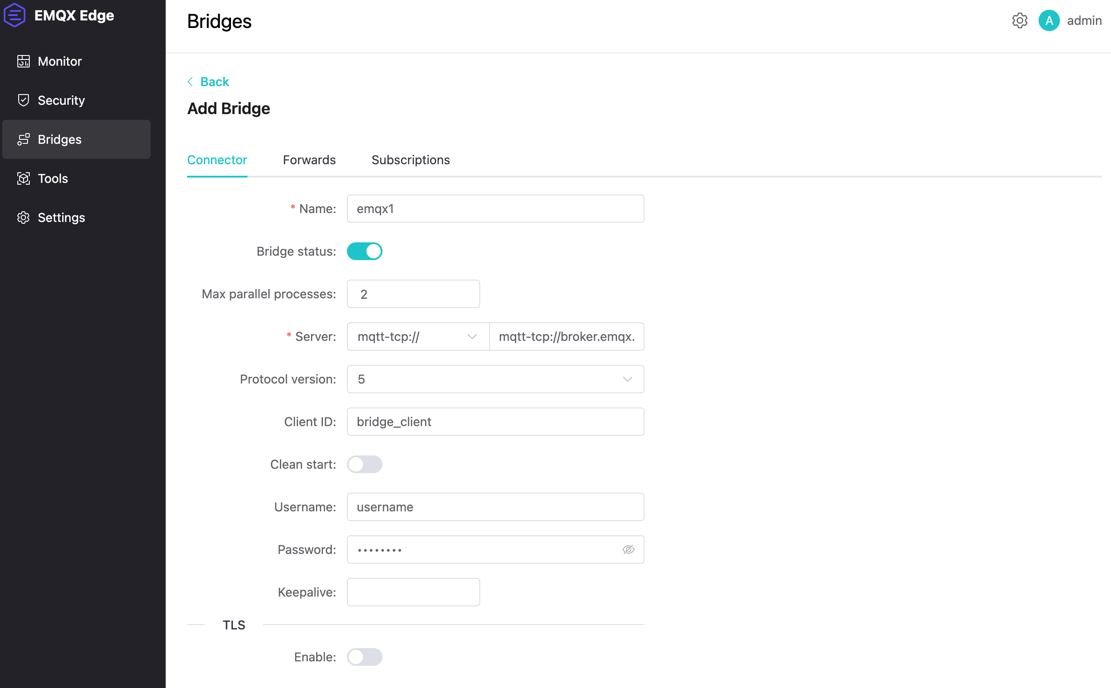Open the Monitor menu item

pos(76,61)
